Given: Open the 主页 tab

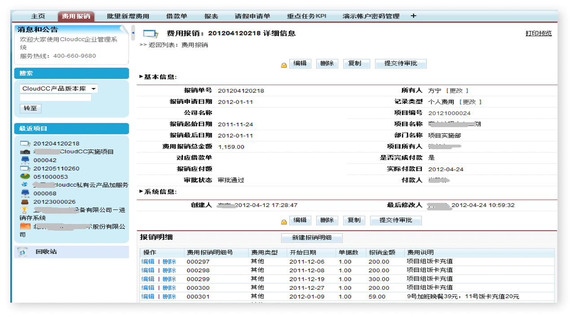Looking at the screenshot, I should click(38, 16).
